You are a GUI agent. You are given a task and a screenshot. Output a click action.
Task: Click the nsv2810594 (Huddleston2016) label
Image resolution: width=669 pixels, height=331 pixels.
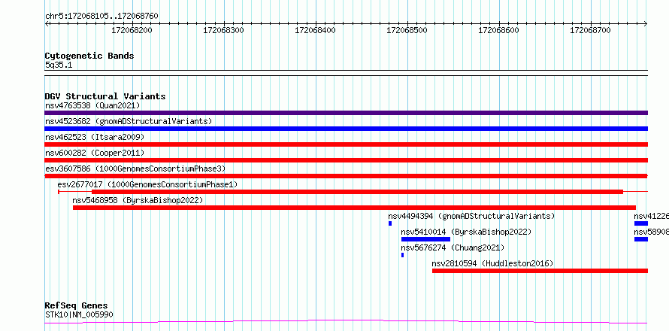(x=492, y=263)
